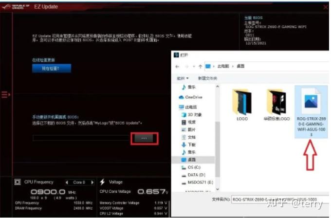
Task: Click navigation pane scrollbar up arrow
Action: pos(218,86)
